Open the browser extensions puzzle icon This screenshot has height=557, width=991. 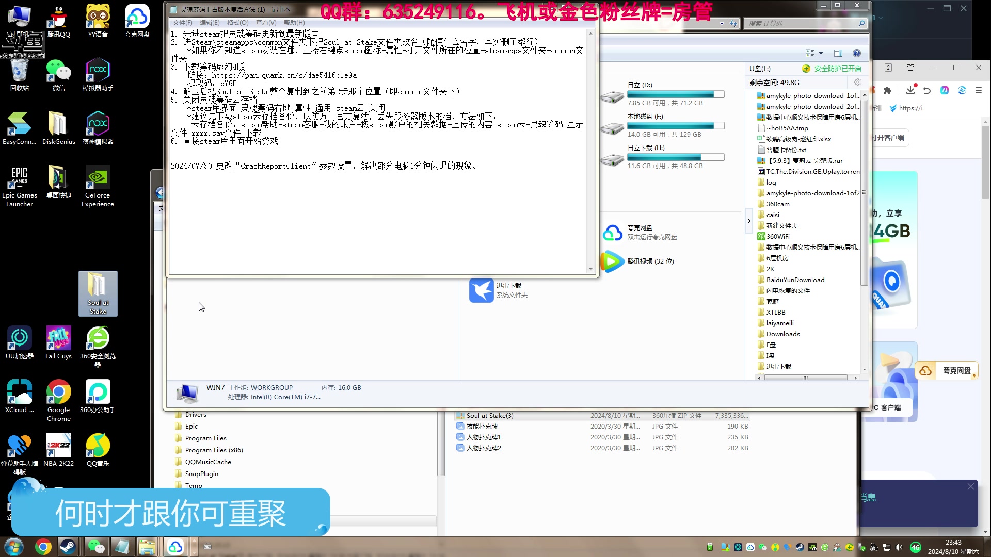coord(887,90)
